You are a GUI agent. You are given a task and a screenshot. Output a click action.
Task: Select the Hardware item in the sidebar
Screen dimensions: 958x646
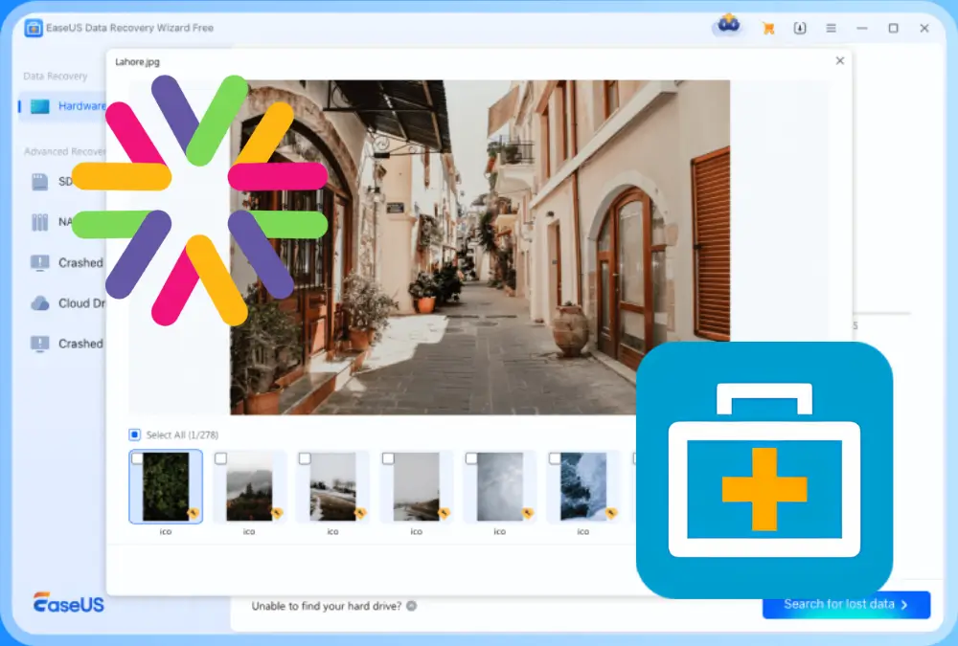click(63, 106)
